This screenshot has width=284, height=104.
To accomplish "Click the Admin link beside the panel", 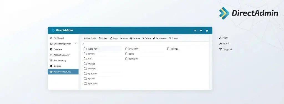I will (225, 43).
